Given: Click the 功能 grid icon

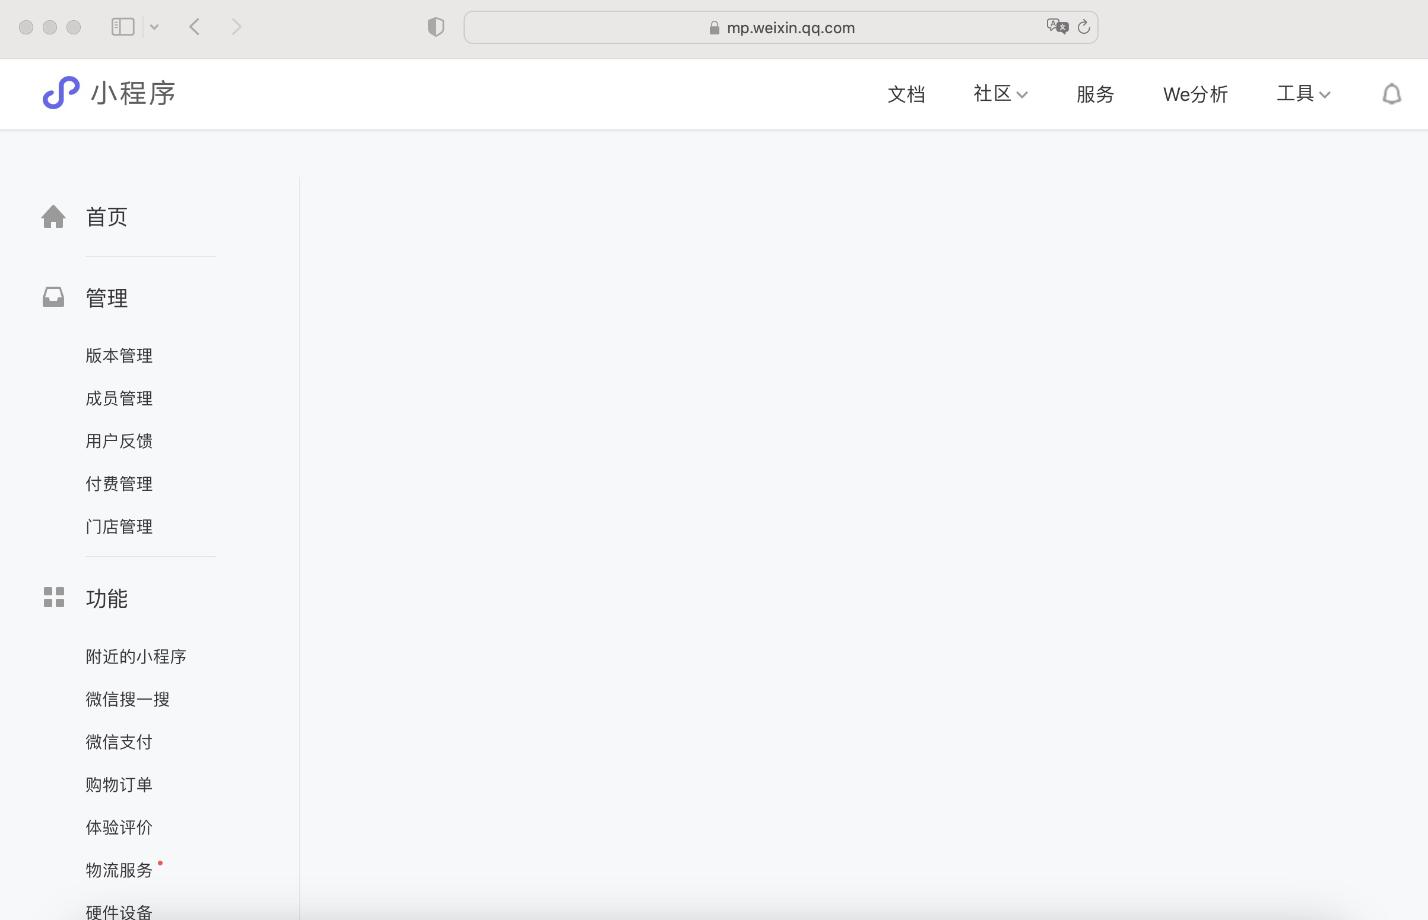Looking at the screenshot, I should pos(53,597).
